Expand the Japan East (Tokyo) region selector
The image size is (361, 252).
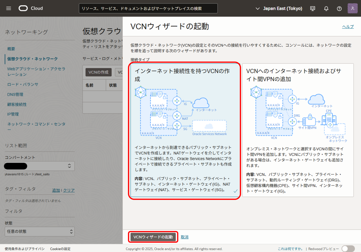(x=279, y=8)
